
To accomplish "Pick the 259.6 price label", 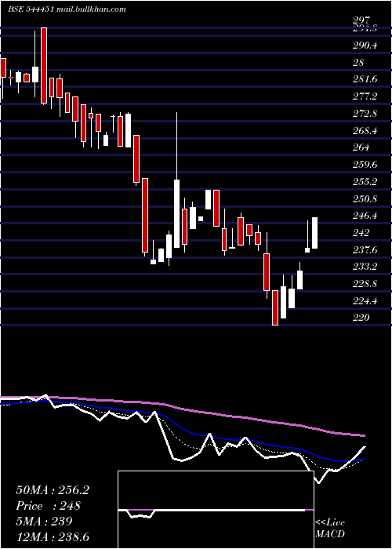I will (365, 165).
